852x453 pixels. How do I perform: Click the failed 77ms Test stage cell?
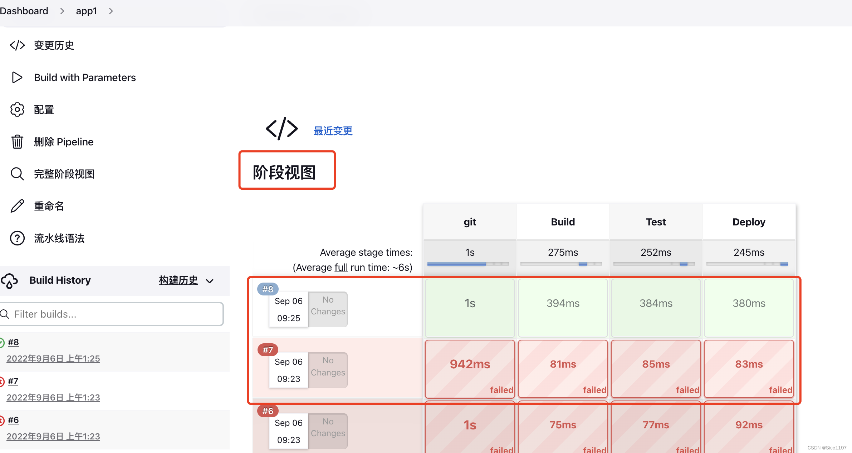coord(656,427)
